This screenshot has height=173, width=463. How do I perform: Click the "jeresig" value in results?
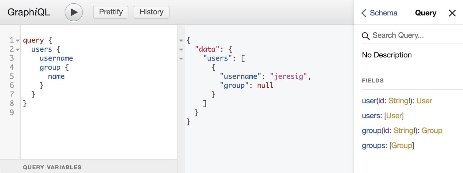coord(288,76)
